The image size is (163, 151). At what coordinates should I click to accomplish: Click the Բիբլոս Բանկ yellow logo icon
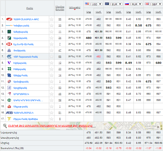(9, 119)
